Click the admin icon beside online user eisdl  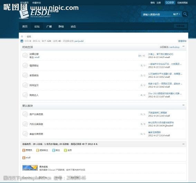(24, 158)
